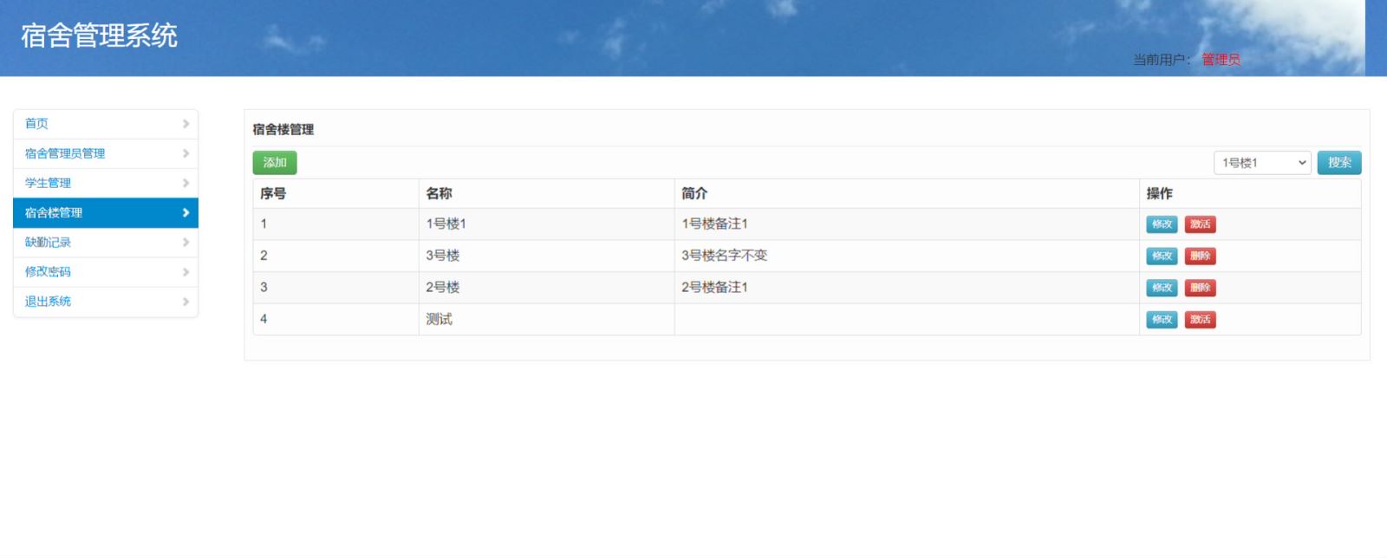Viewport: 1387px width, 558px height.
Task: Click the 搜索 button
Action: (1339, 163)
